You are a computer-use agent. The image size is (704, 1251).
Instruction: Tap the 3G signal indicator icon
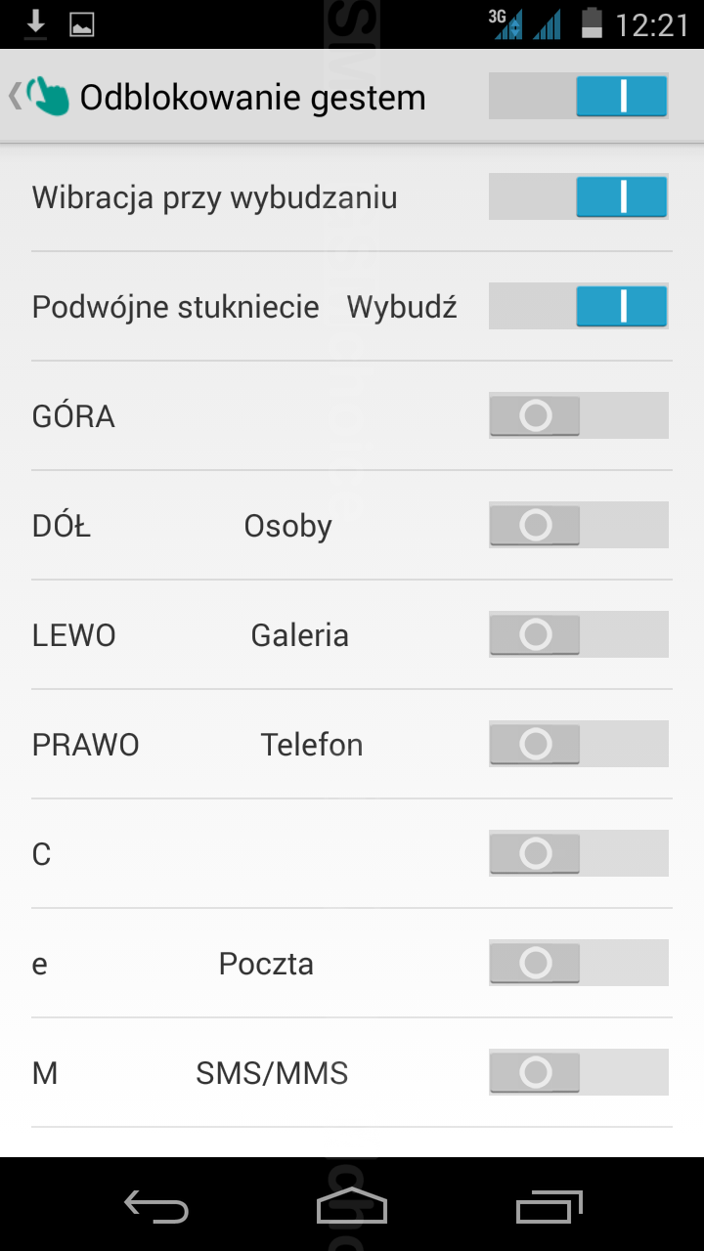pyautogui.click(x=506, y=23)
